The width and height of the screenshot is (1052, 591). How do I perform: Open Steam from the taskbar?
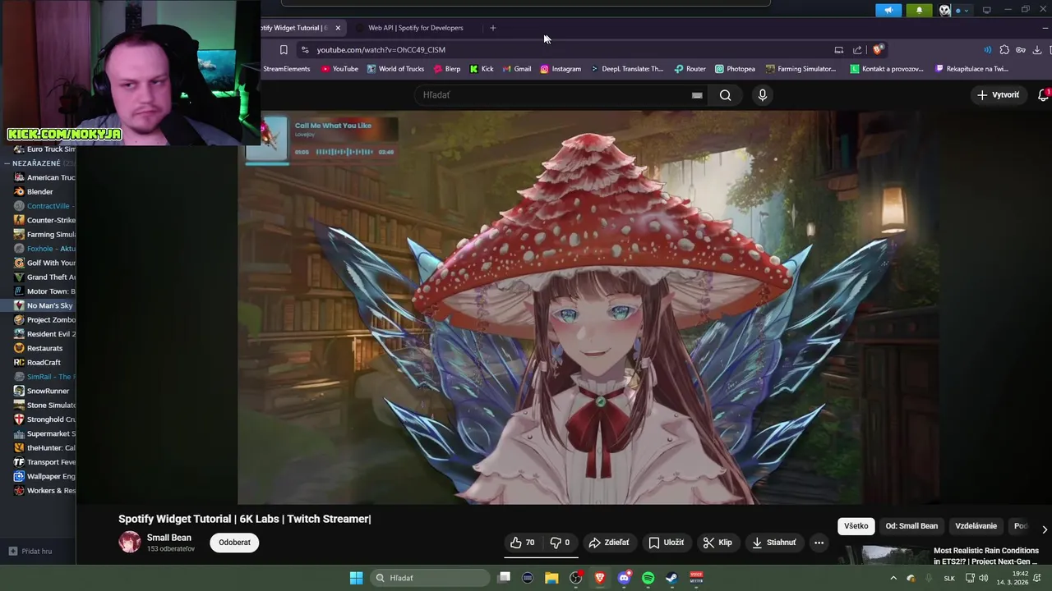click(671, 578)
